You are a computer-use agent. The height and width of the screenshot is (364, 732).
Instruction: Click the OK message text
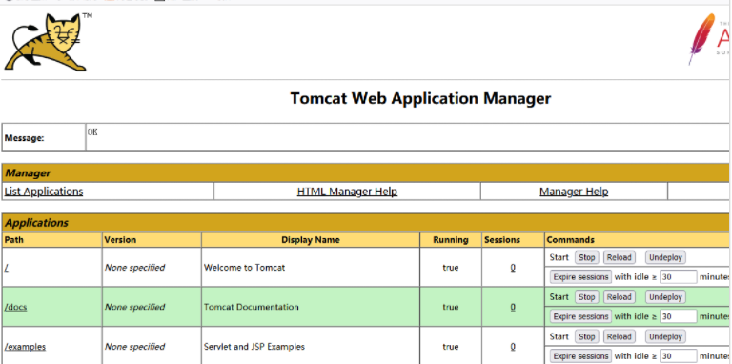[x=92, y=132]
